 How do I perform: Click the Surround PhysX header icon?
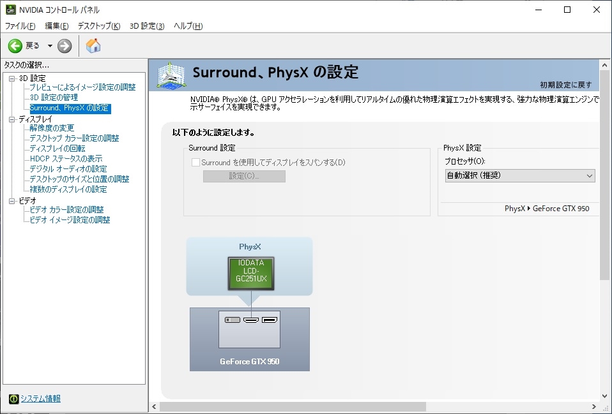click(x=171, y=75)
